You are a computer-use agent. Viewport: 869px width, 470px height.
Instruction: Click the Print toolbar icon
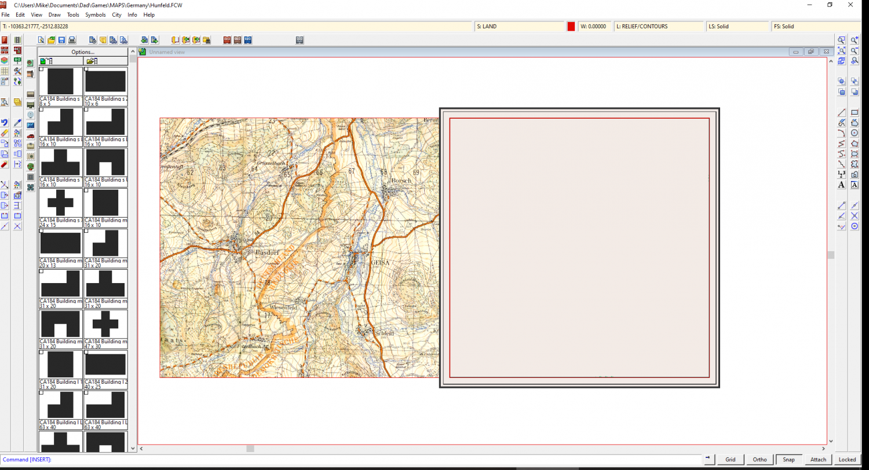click(x=72, y=40)
